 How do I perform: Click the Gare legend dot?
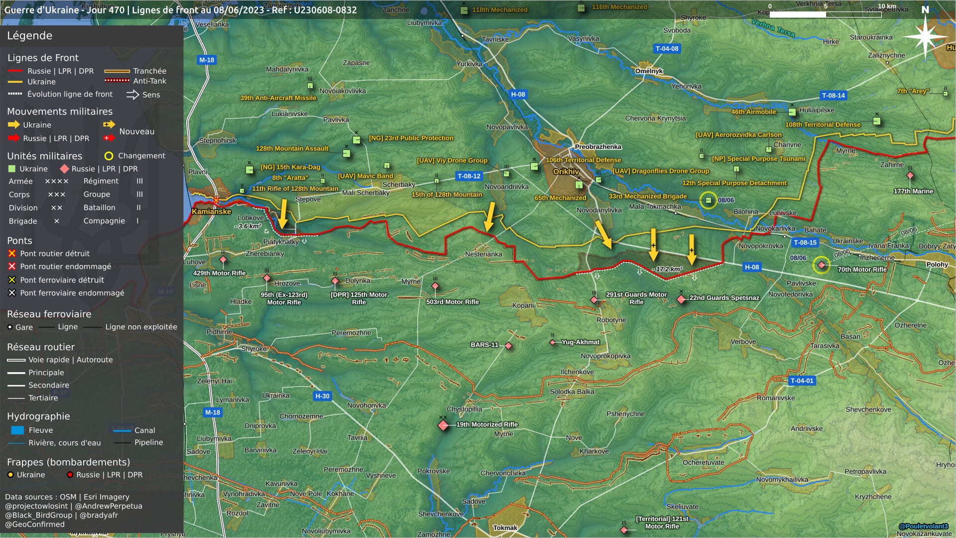pyautogui.click(x=10, y=327)
